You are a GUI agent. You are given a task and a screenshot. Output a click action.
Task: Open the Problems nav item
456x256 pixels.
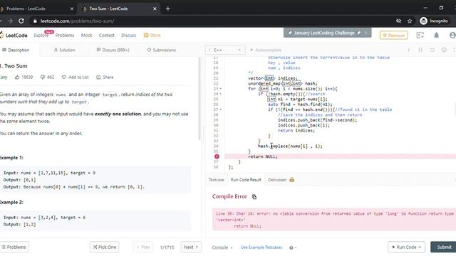click(65, 35)
